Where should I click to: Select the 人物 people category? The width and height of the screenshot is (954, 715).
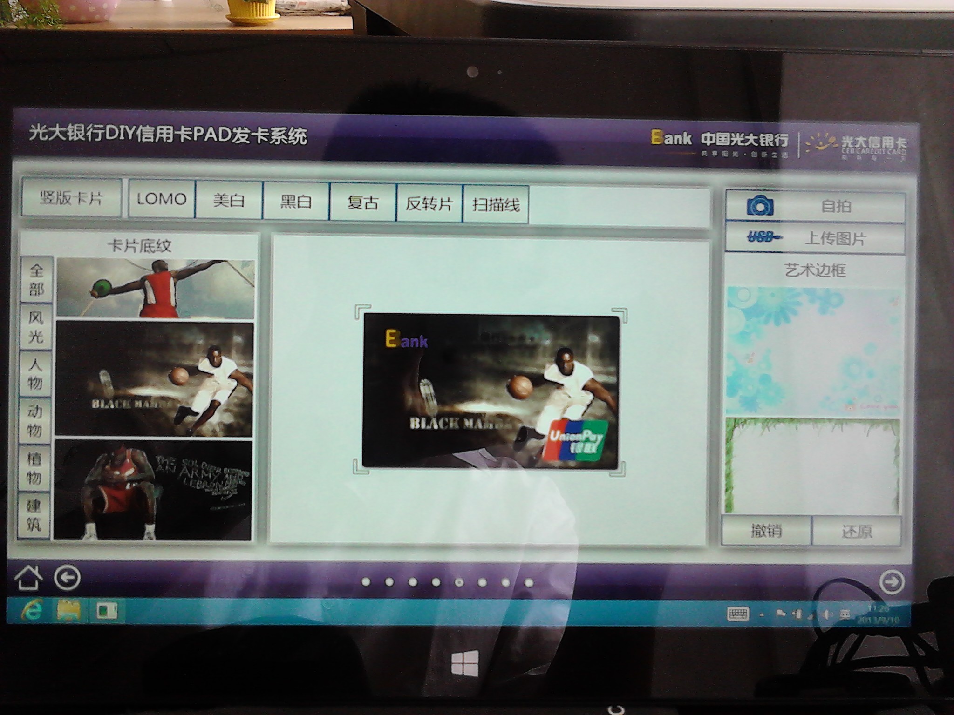[35, 374]
